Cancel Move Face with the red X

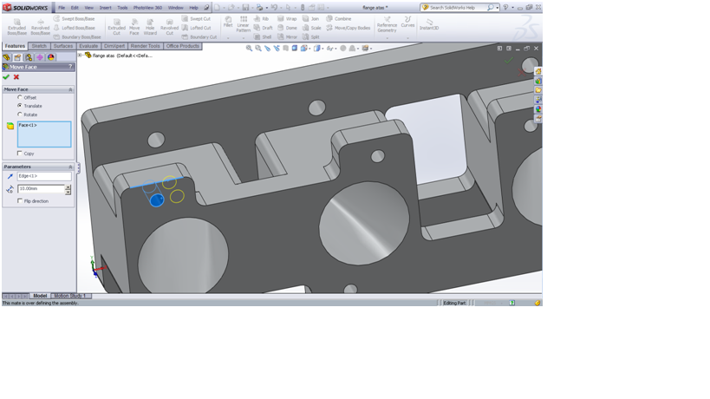point(16,77)
